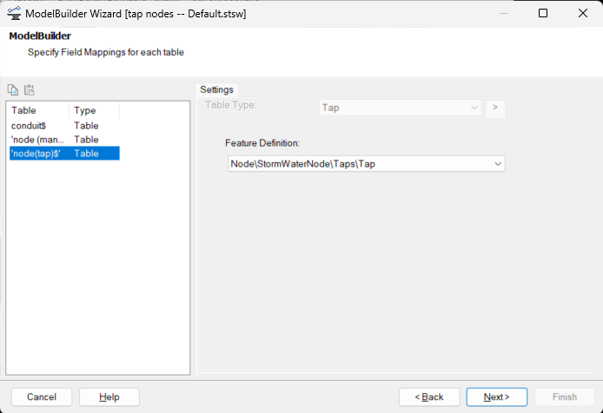This screenshot has height=413, width=603.
Task: Minimize the ModelBuilder Wizard window
Action: 502,14
